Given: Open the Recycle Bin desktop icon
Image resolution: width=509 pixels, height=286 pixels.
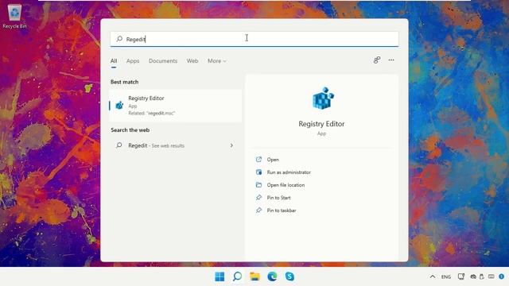Looking at the screenshot, I should 14,16.
